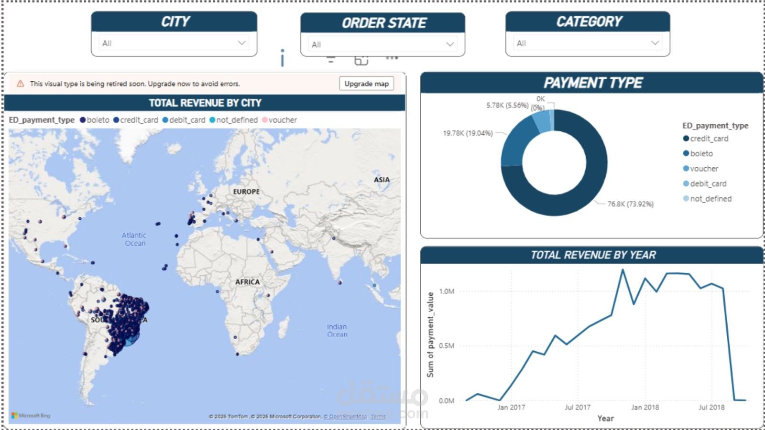Click the filter icon above the map visual
Viewport: 765px width, 430px height.
tap(330, 59)
